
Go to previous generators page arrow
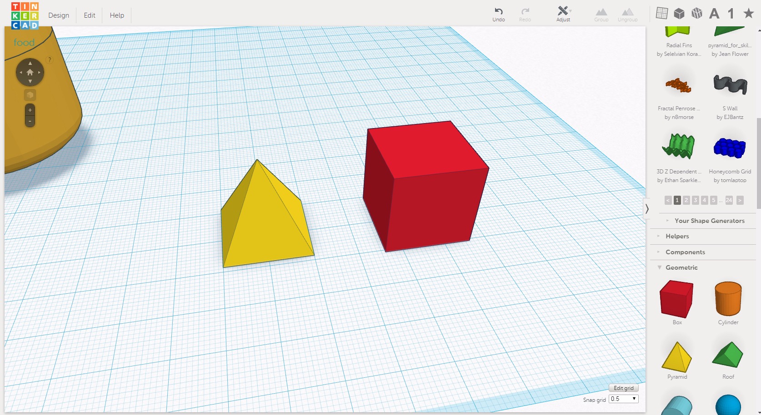[668, 200]
